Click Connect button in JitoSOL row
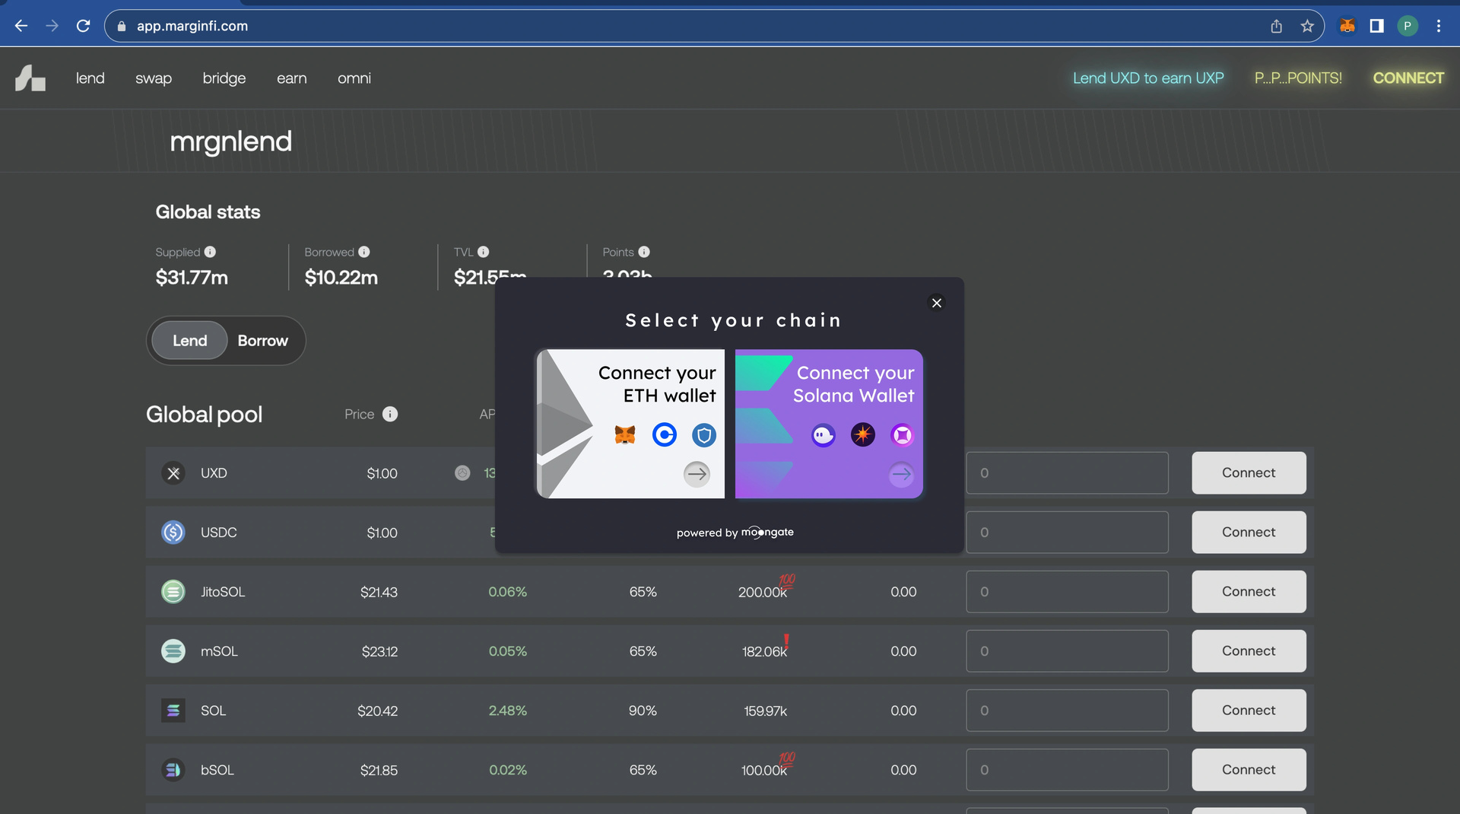Viewport: 1460px width, 814px height. click(1249, 592)
